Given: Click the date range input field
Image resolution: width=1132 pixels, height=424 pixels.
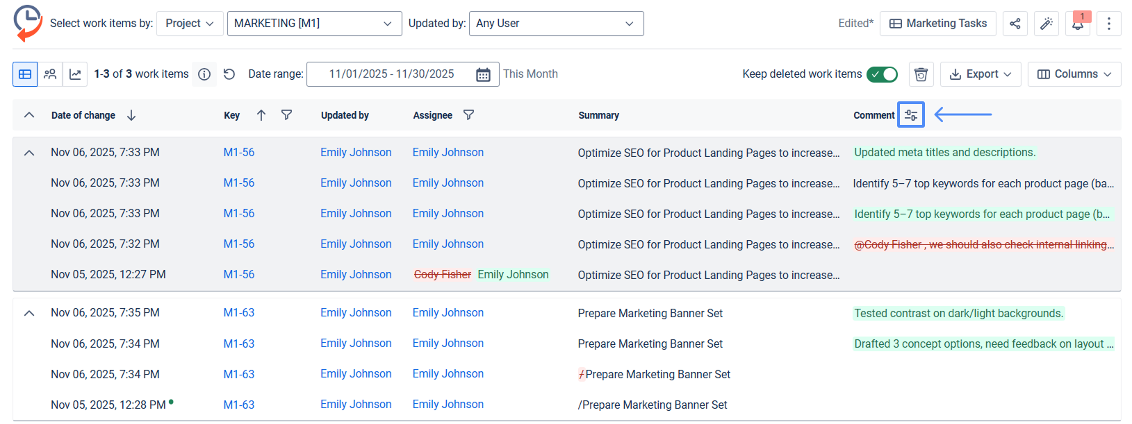Looking at the screenshot, I should 391,74.
